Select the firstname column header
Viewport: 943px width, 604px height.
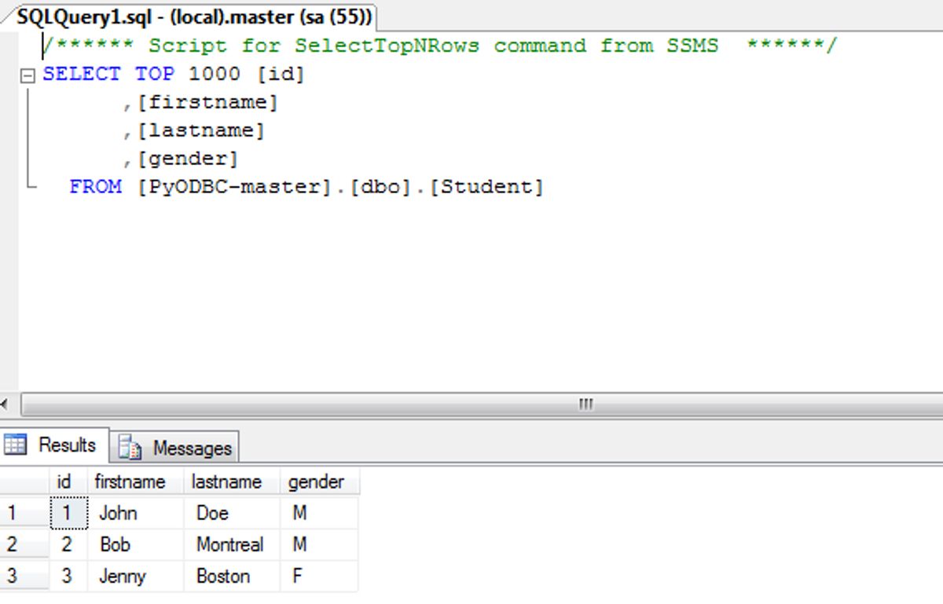[130, 481]
